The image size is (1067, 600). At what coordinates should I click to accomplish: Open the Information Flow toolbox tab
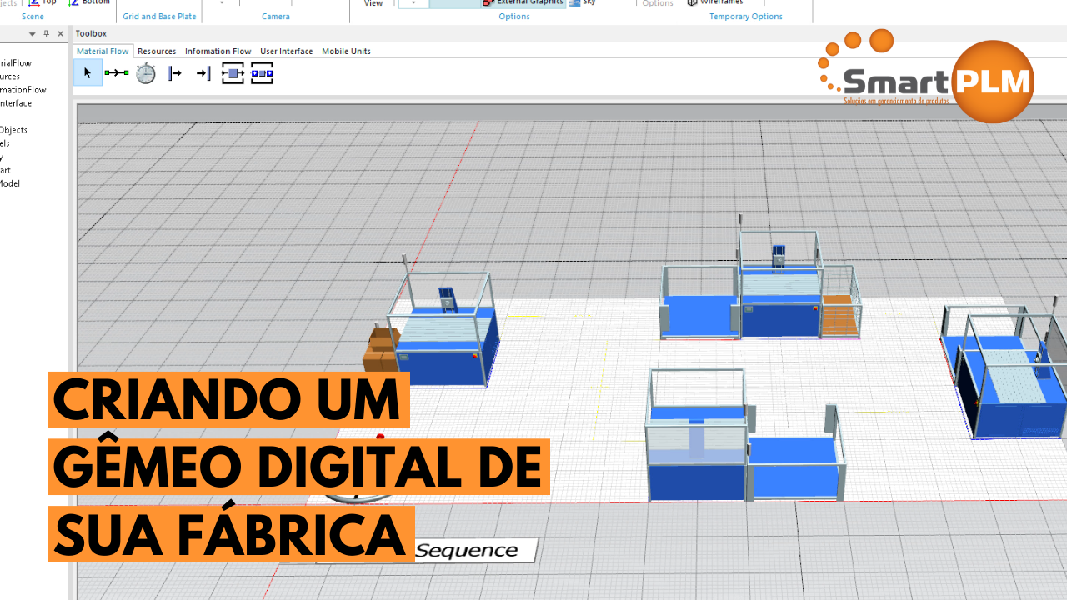[218, 51]
